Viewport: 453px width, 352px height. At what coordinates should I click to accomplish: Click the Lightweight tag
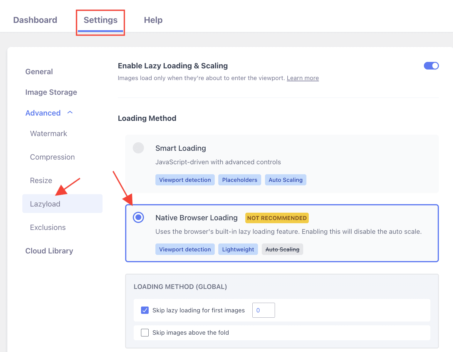(x=238, y=249)
